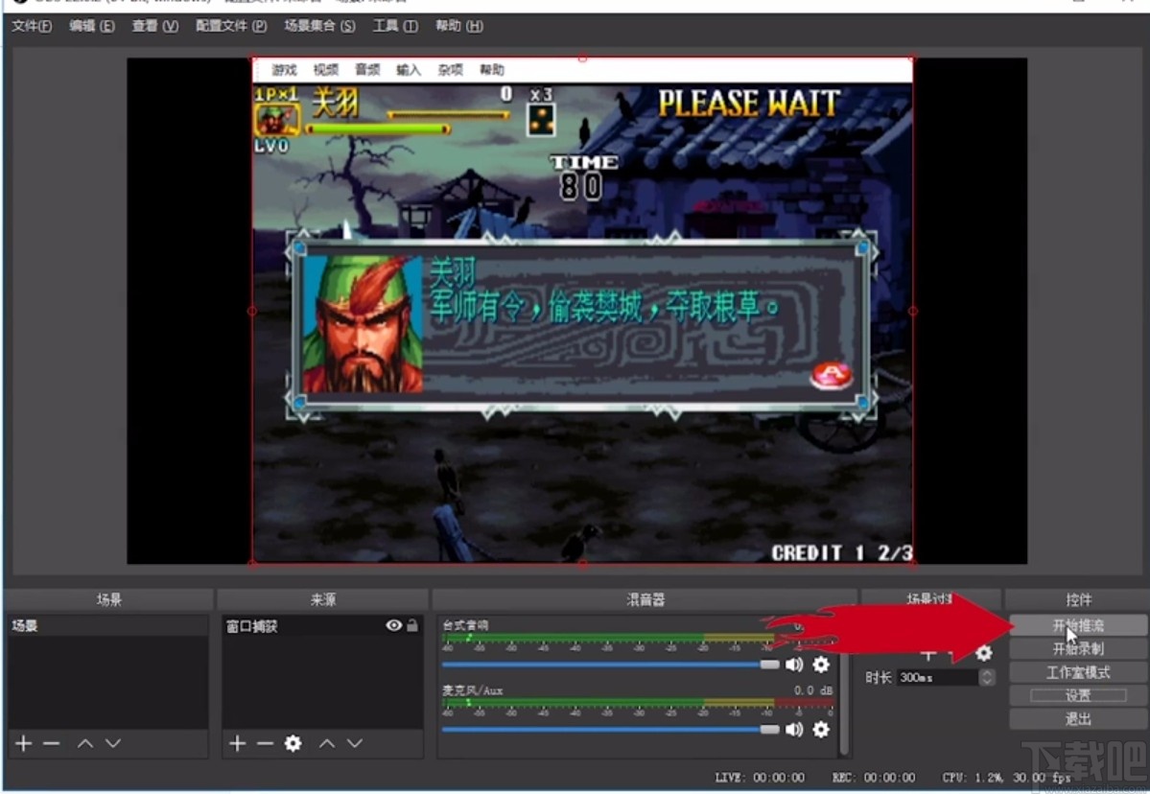This screenshot has height=794, width=1150.
Task: Remove selected source with minus icon
Action: [265, 743]
